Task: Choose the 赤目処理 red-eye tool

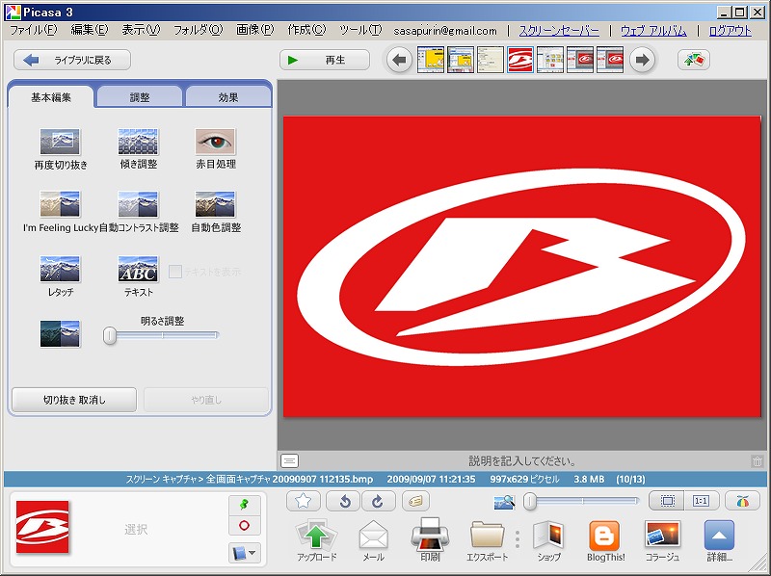Action: 215,142
